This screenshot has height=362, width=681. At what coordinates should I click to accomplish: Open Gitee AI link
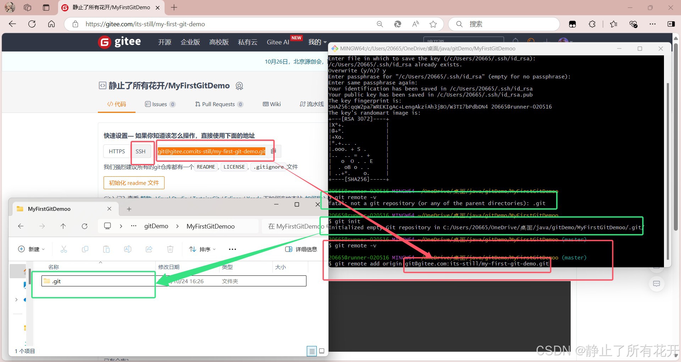point(278,42)
